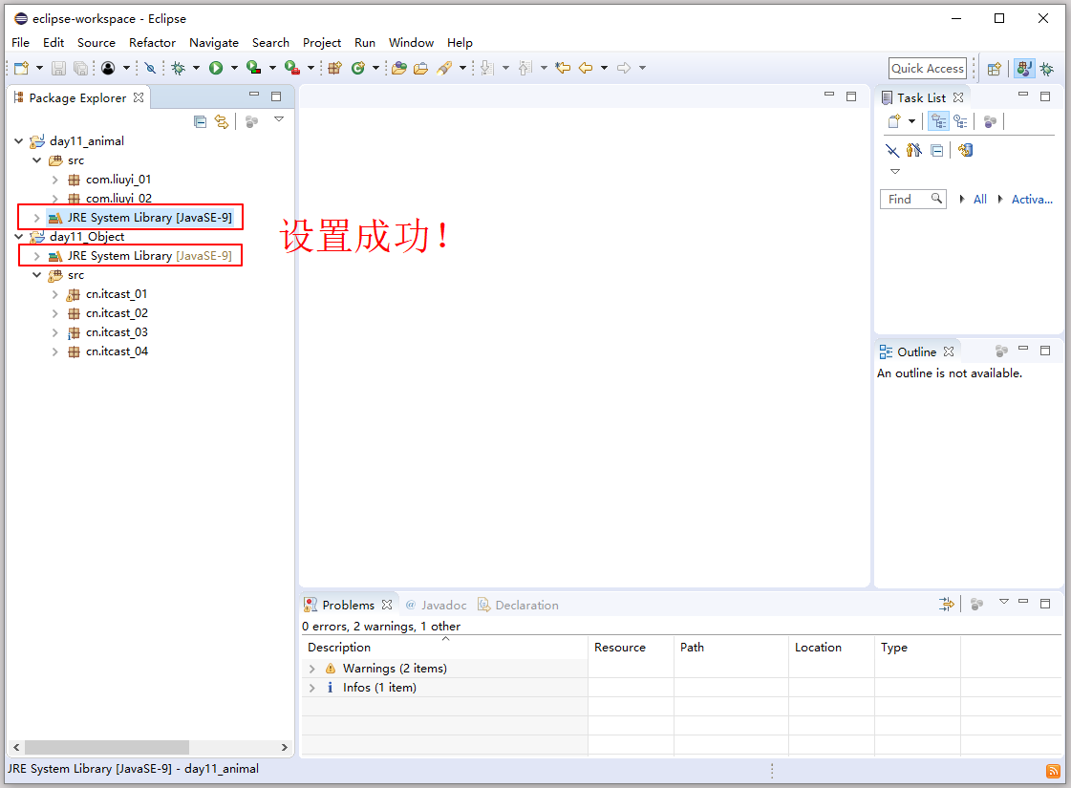The width and height of the screenshot is (1071, 788).
Task: Click the New Java Class icon
Action: pyautogui.click(x=358, y=68)
